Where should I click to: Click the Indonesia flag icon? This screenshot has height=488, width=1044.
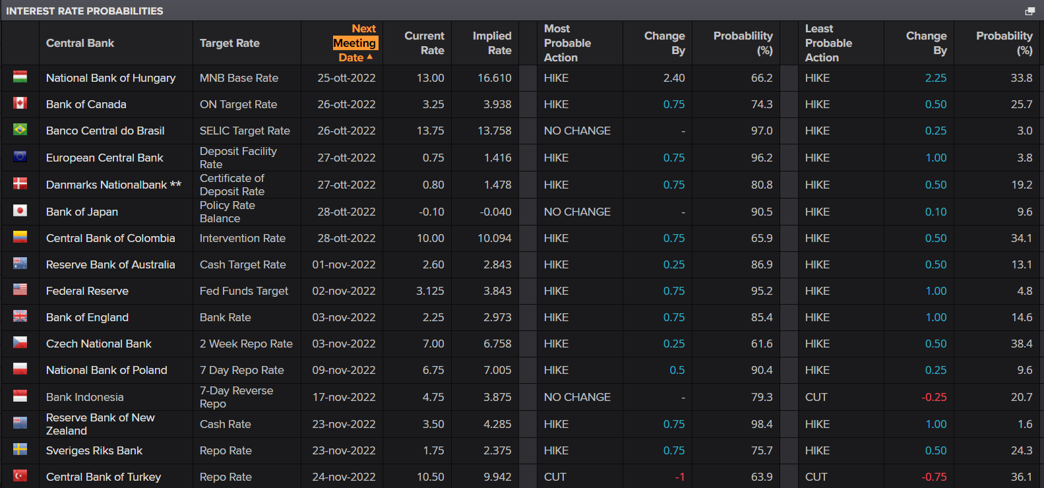point(20,396)
